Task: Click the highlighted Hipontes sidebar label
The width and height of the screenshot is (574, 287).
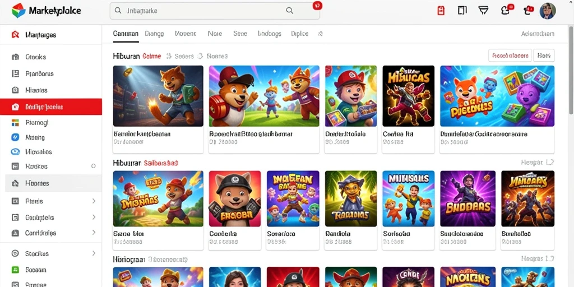Action: [37, 183]
